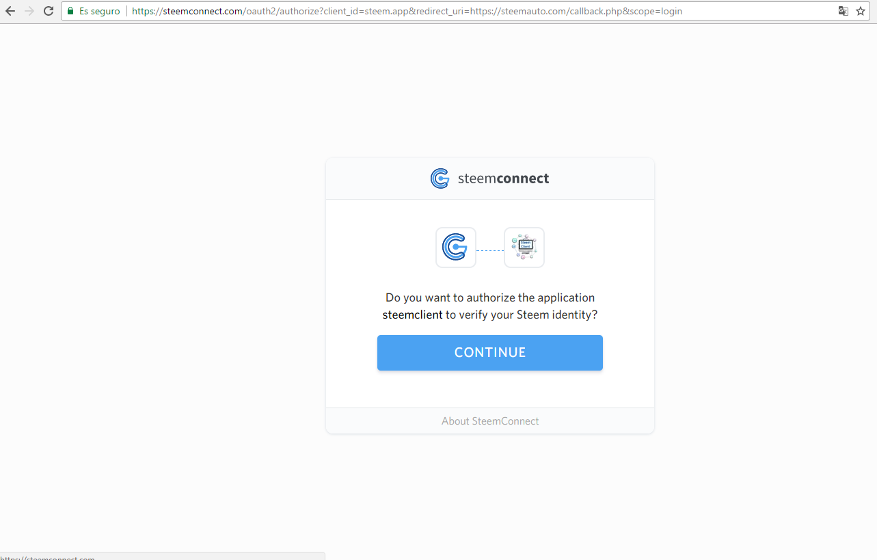
Task: Select the steemclient application tile icon
Action: (x=524, y=247)
